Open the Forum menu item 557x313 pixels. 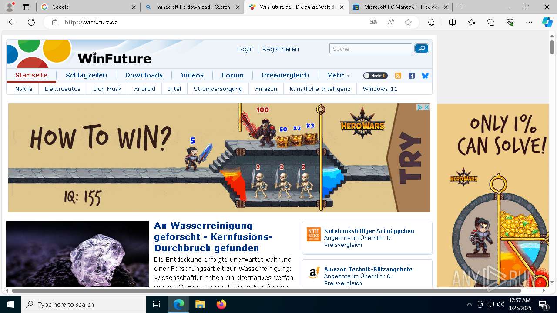point(233,75)
